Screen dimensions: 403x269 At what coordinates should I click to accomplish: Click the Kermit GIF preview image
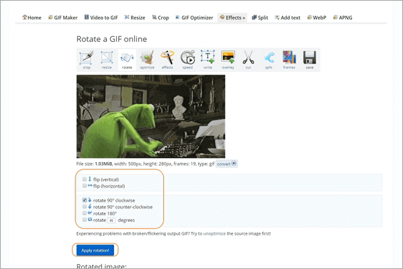click(151, 116)
